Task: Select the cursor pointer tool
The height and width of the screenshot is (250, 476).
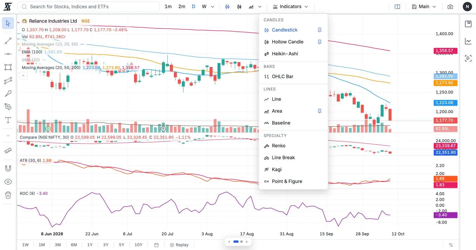Action: [x=8, y=23]
